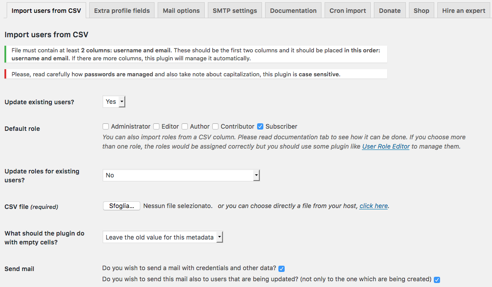Tick the Author role checkbox
The width and height of the screenshot is (492, 287).
(x=185, y=126)
